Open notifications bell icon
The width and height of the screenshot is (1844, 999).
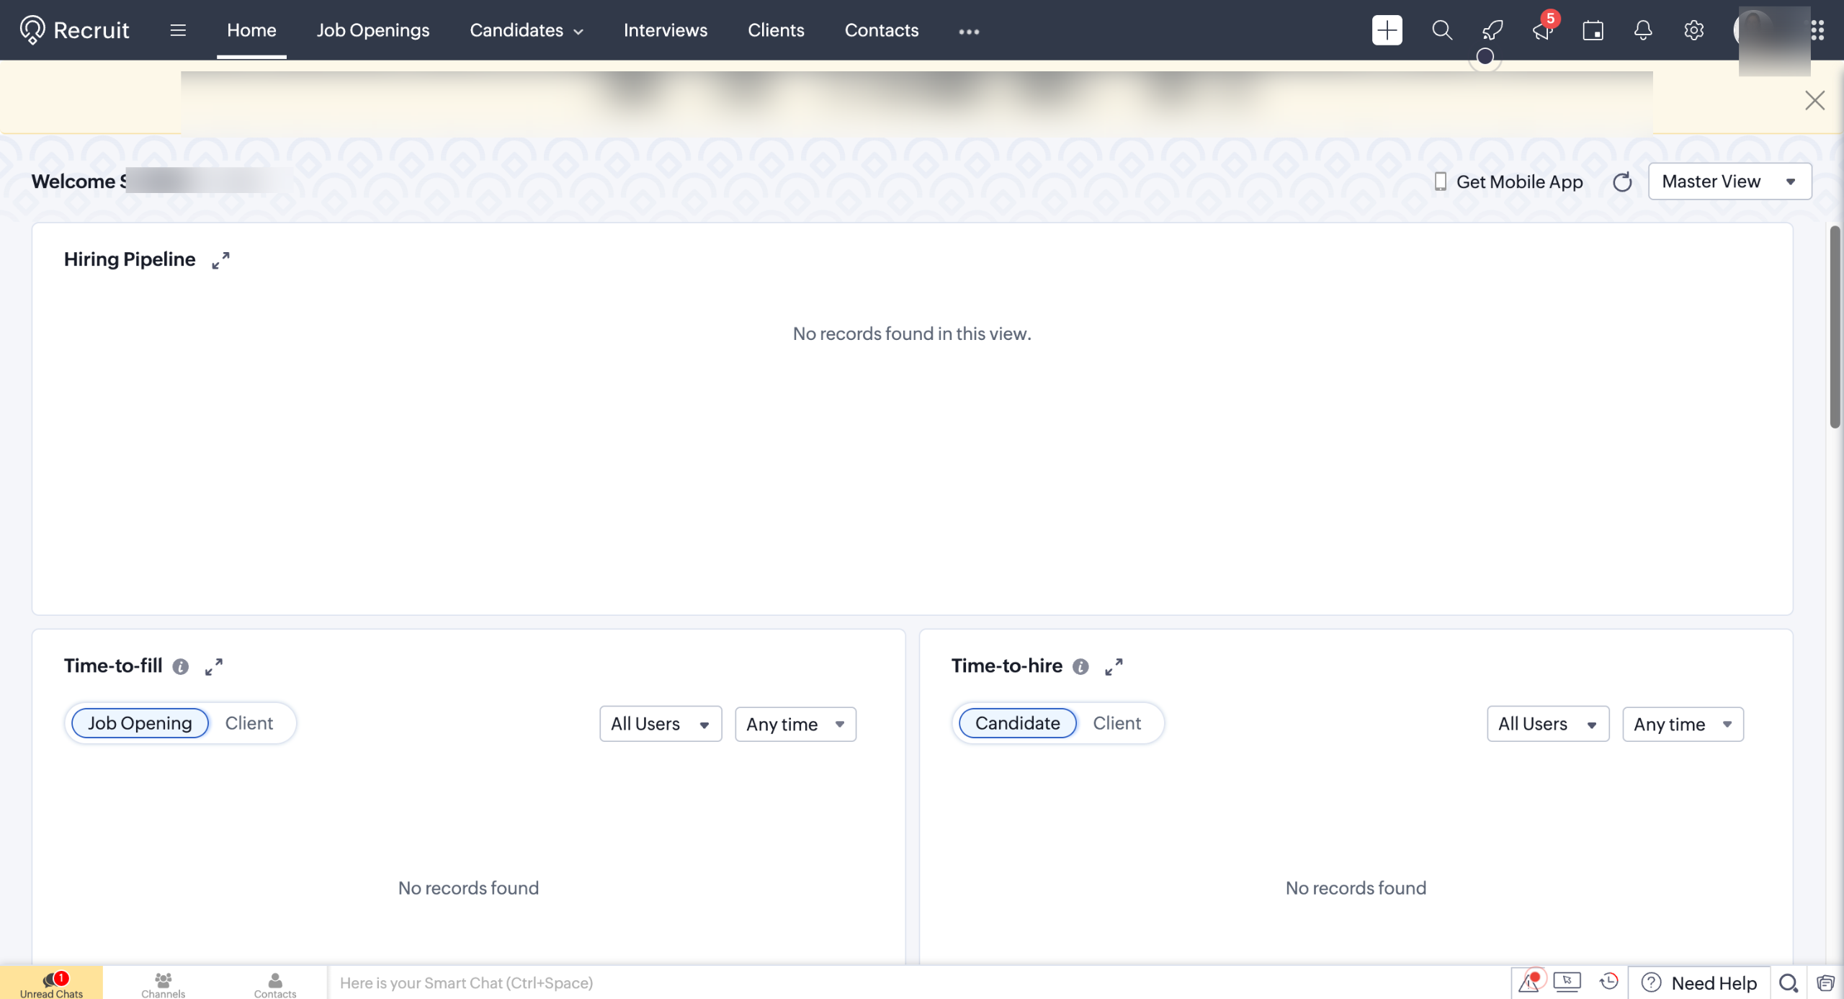[x=1643, y=30]
